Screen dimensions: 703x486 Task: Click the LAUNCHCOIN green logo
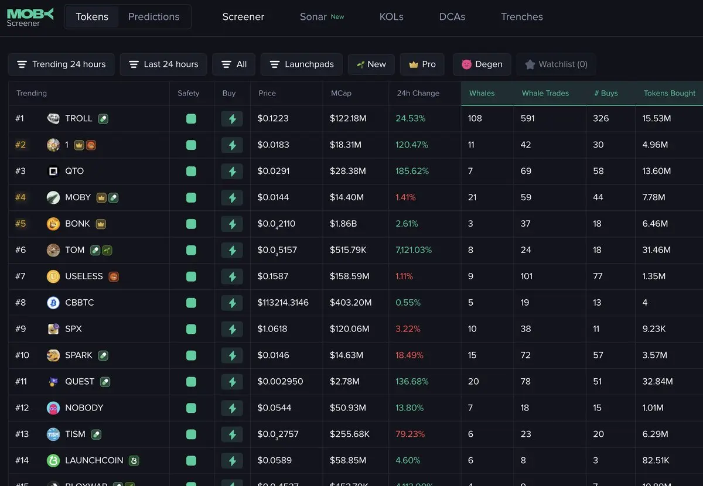click(53, 461)
